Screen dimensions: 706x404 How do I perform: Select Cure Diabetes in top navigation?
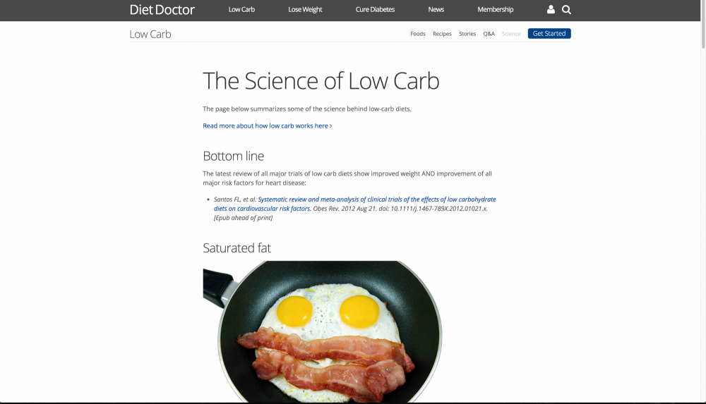[x=375, y=10]
